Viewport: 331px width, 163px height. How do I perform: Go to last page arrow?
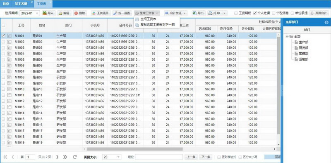click(65, 157)
